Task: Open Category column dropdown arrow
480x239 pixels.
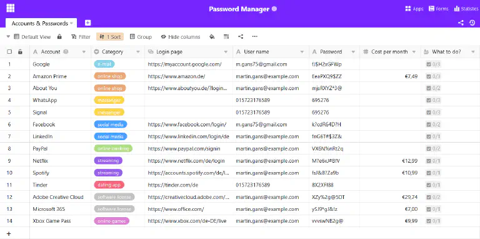Action: pos(138,52)
